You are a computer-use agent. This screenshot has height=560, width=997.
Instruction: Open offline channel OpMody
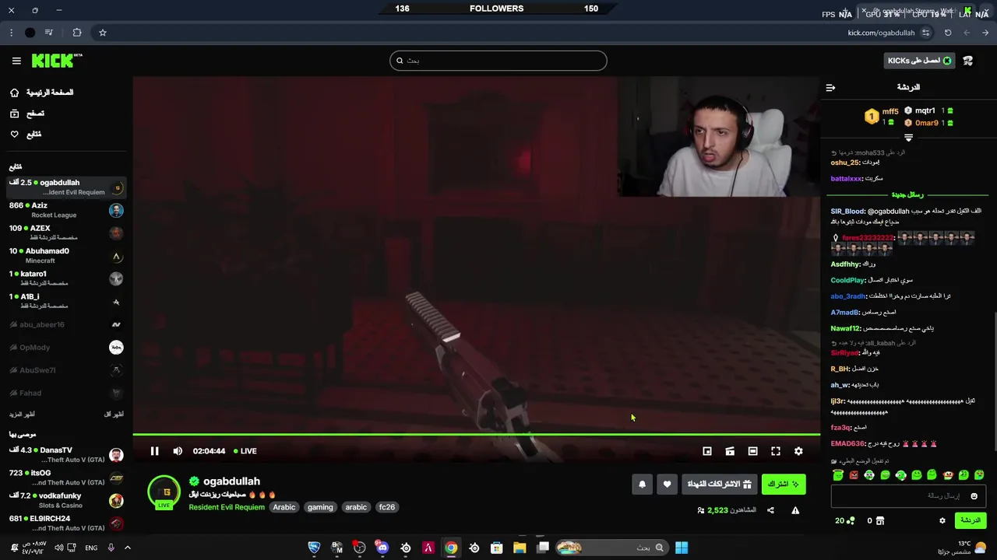(66, 348)
